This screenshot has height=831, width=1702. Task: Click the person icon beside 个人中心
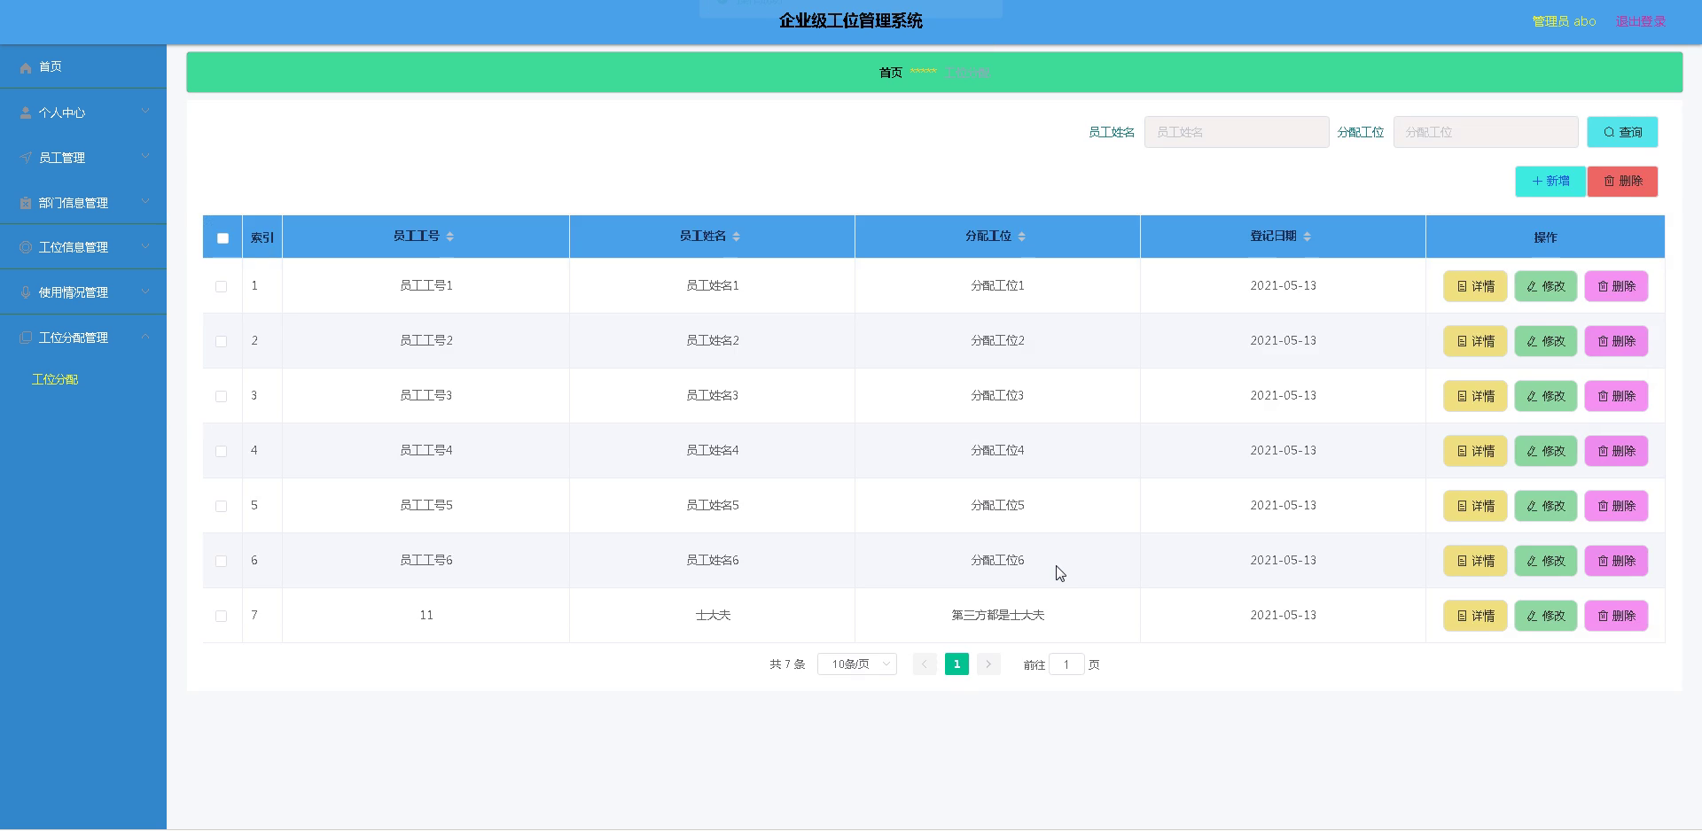click(x=26, y=113)
